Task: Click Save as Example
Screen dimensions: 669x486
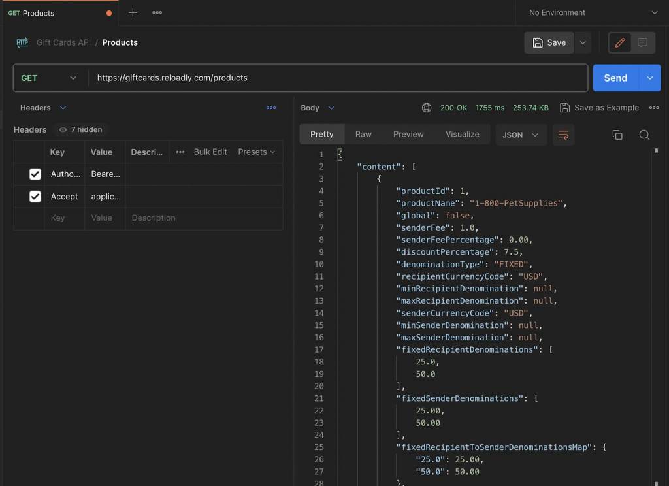Action: point(599,108)
